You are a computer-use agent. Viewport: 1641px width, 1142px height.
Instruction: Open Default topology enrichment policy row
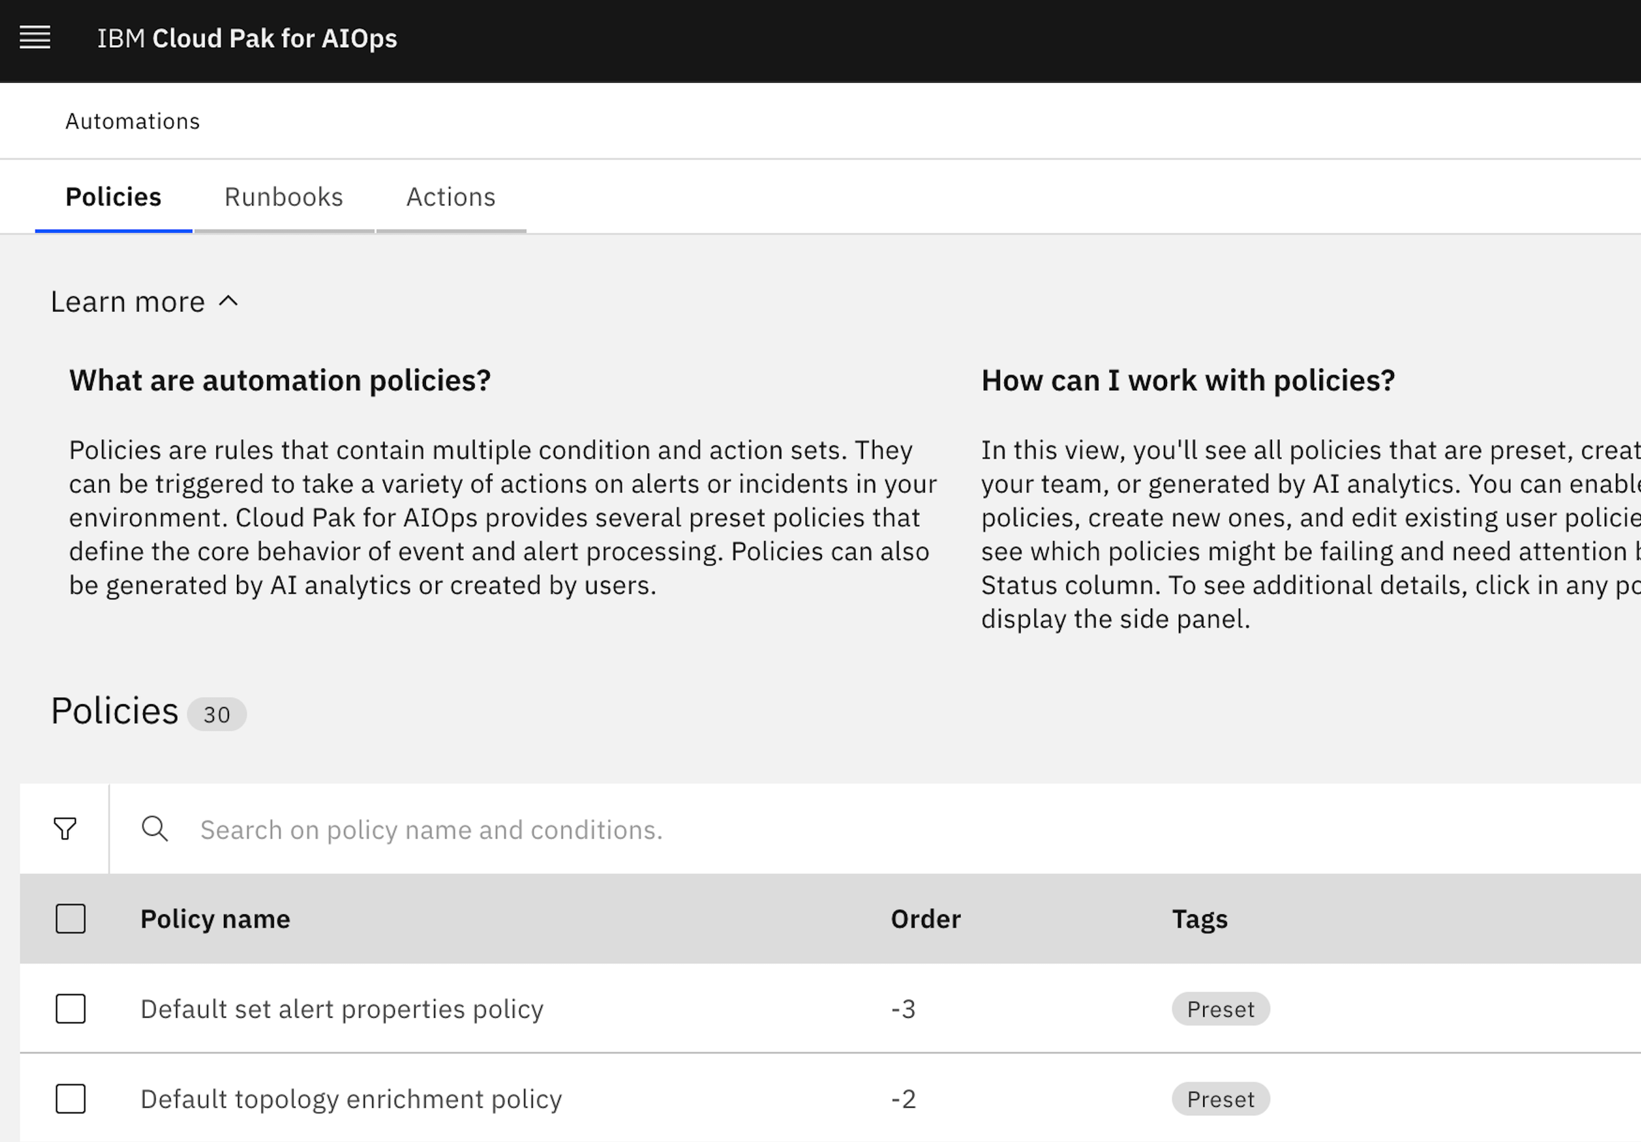pyautogui.click(x=351, y=1099)
